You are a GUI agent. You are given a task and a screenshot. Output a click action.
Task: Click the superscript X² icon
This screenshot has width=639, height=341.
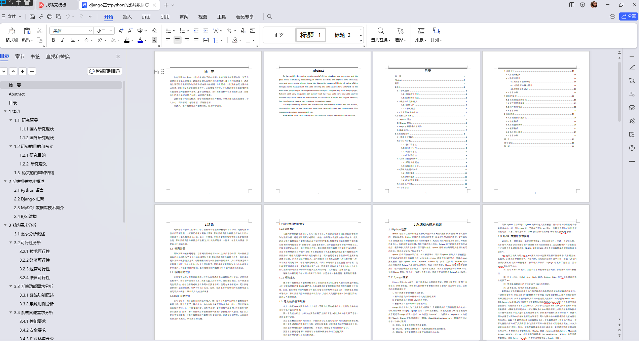[100, 40]
